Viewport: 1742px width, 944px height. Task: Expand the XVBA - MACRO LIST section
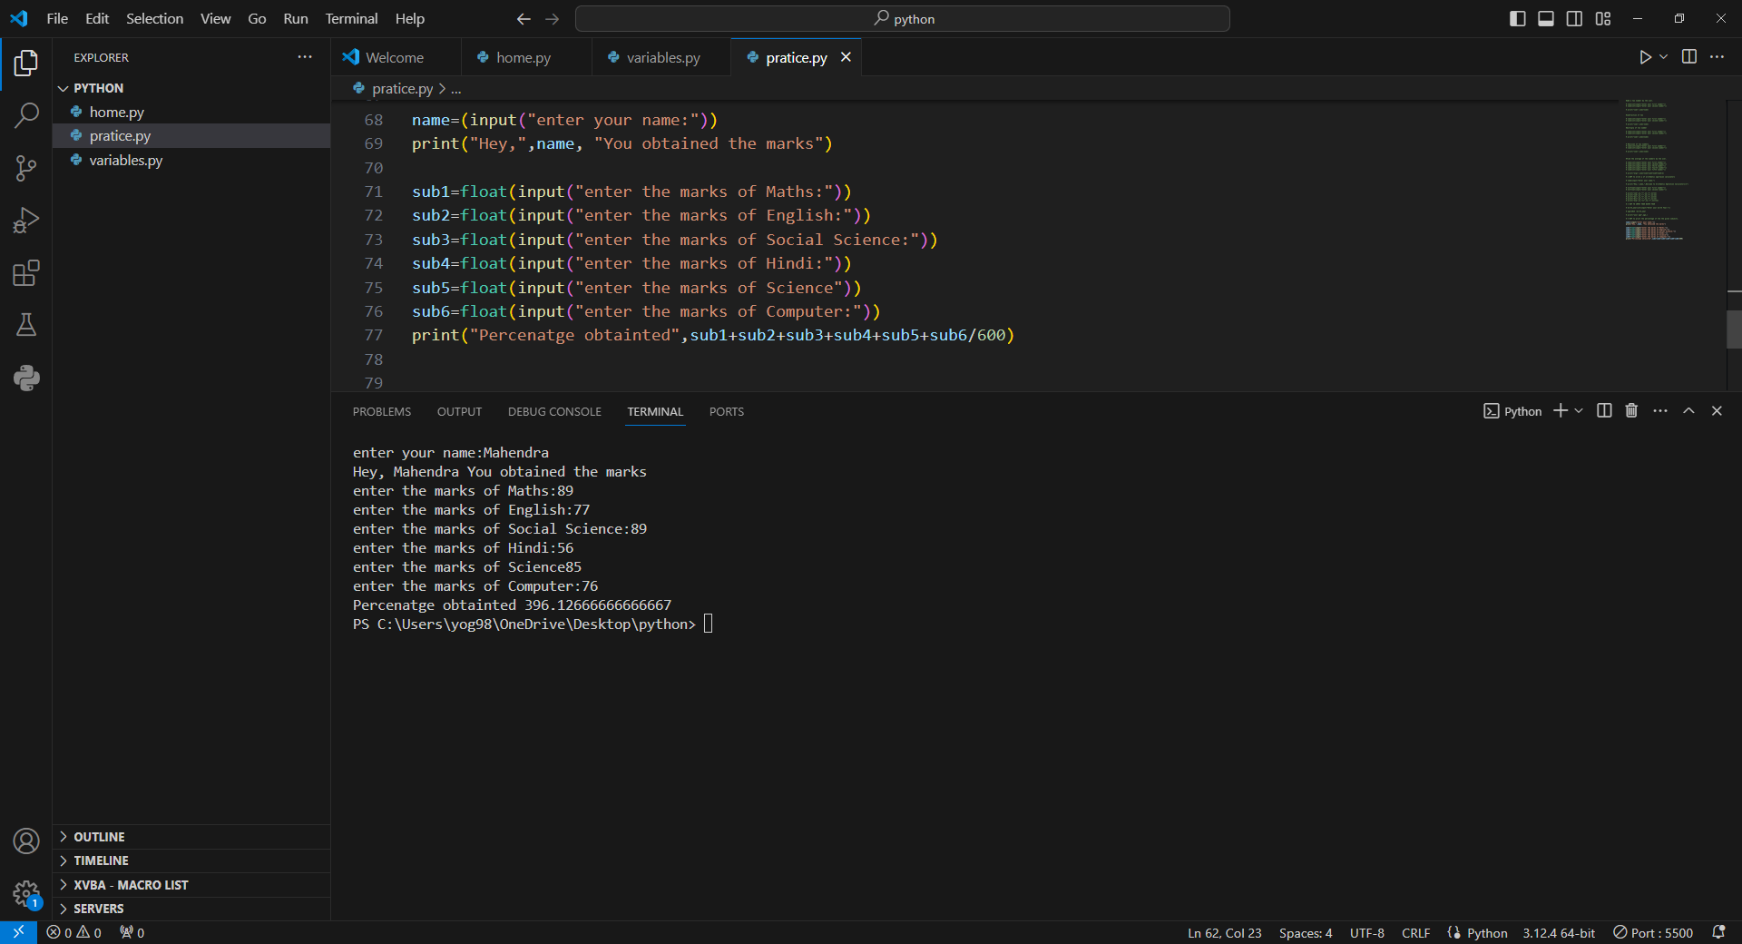click(191, 885)
